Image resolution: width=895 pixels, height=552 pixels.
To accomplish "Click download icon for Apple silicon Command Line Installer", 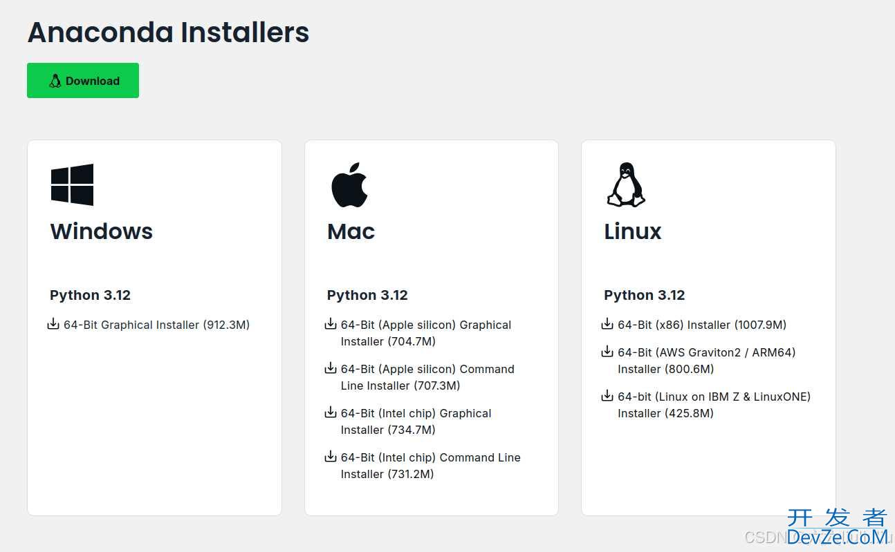I will (331, 368).
